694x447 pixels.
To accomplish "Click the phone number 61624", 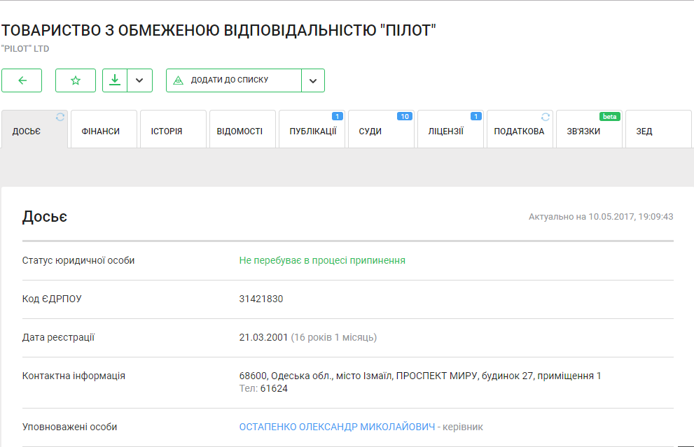I will tap(274, 388).
